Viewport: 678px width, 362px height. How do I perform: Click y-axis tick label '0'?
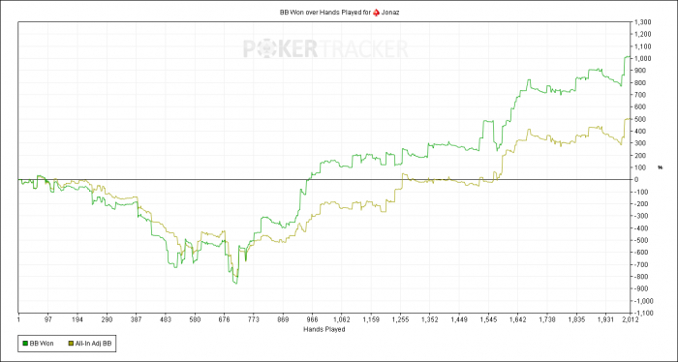point(636,179)
